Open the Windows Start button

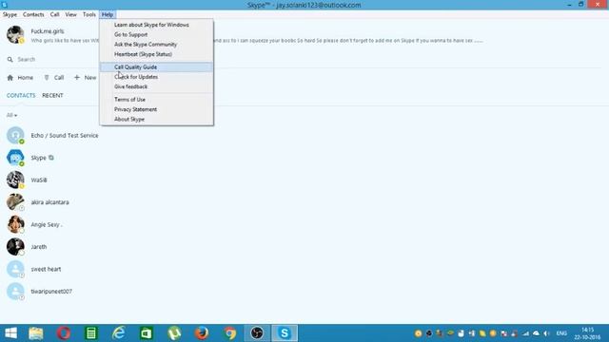click(10, 333)
